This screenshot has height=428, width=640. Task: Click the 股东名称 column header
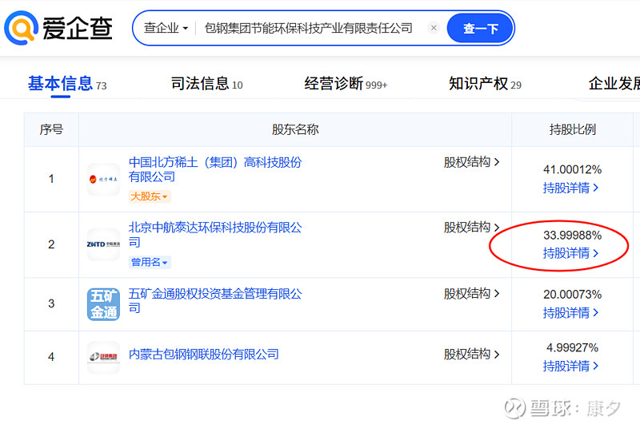point(295,129)
